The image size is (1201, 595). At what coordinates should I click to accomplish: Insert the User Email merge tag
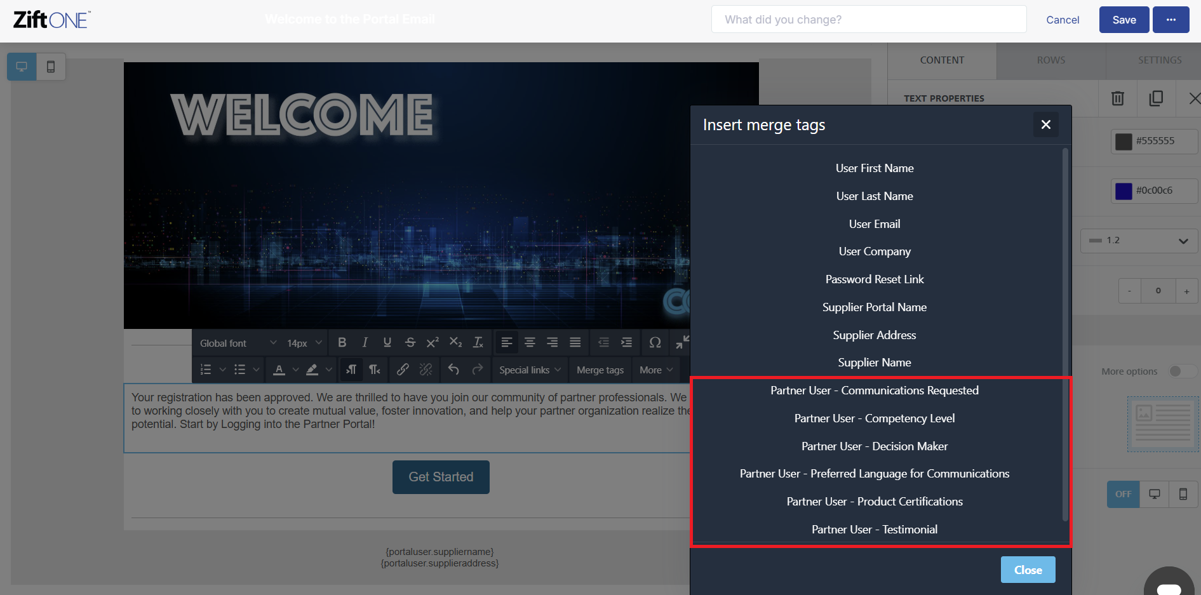point(875,224)
